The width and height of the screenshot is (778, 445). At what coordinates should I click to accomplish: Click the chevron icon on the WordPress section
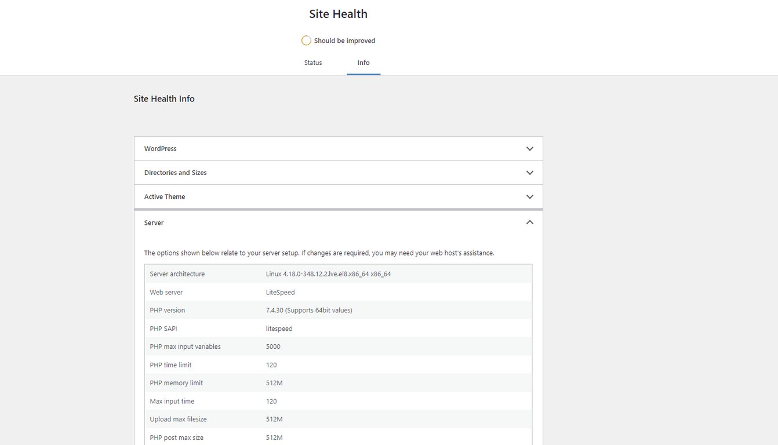529,148
